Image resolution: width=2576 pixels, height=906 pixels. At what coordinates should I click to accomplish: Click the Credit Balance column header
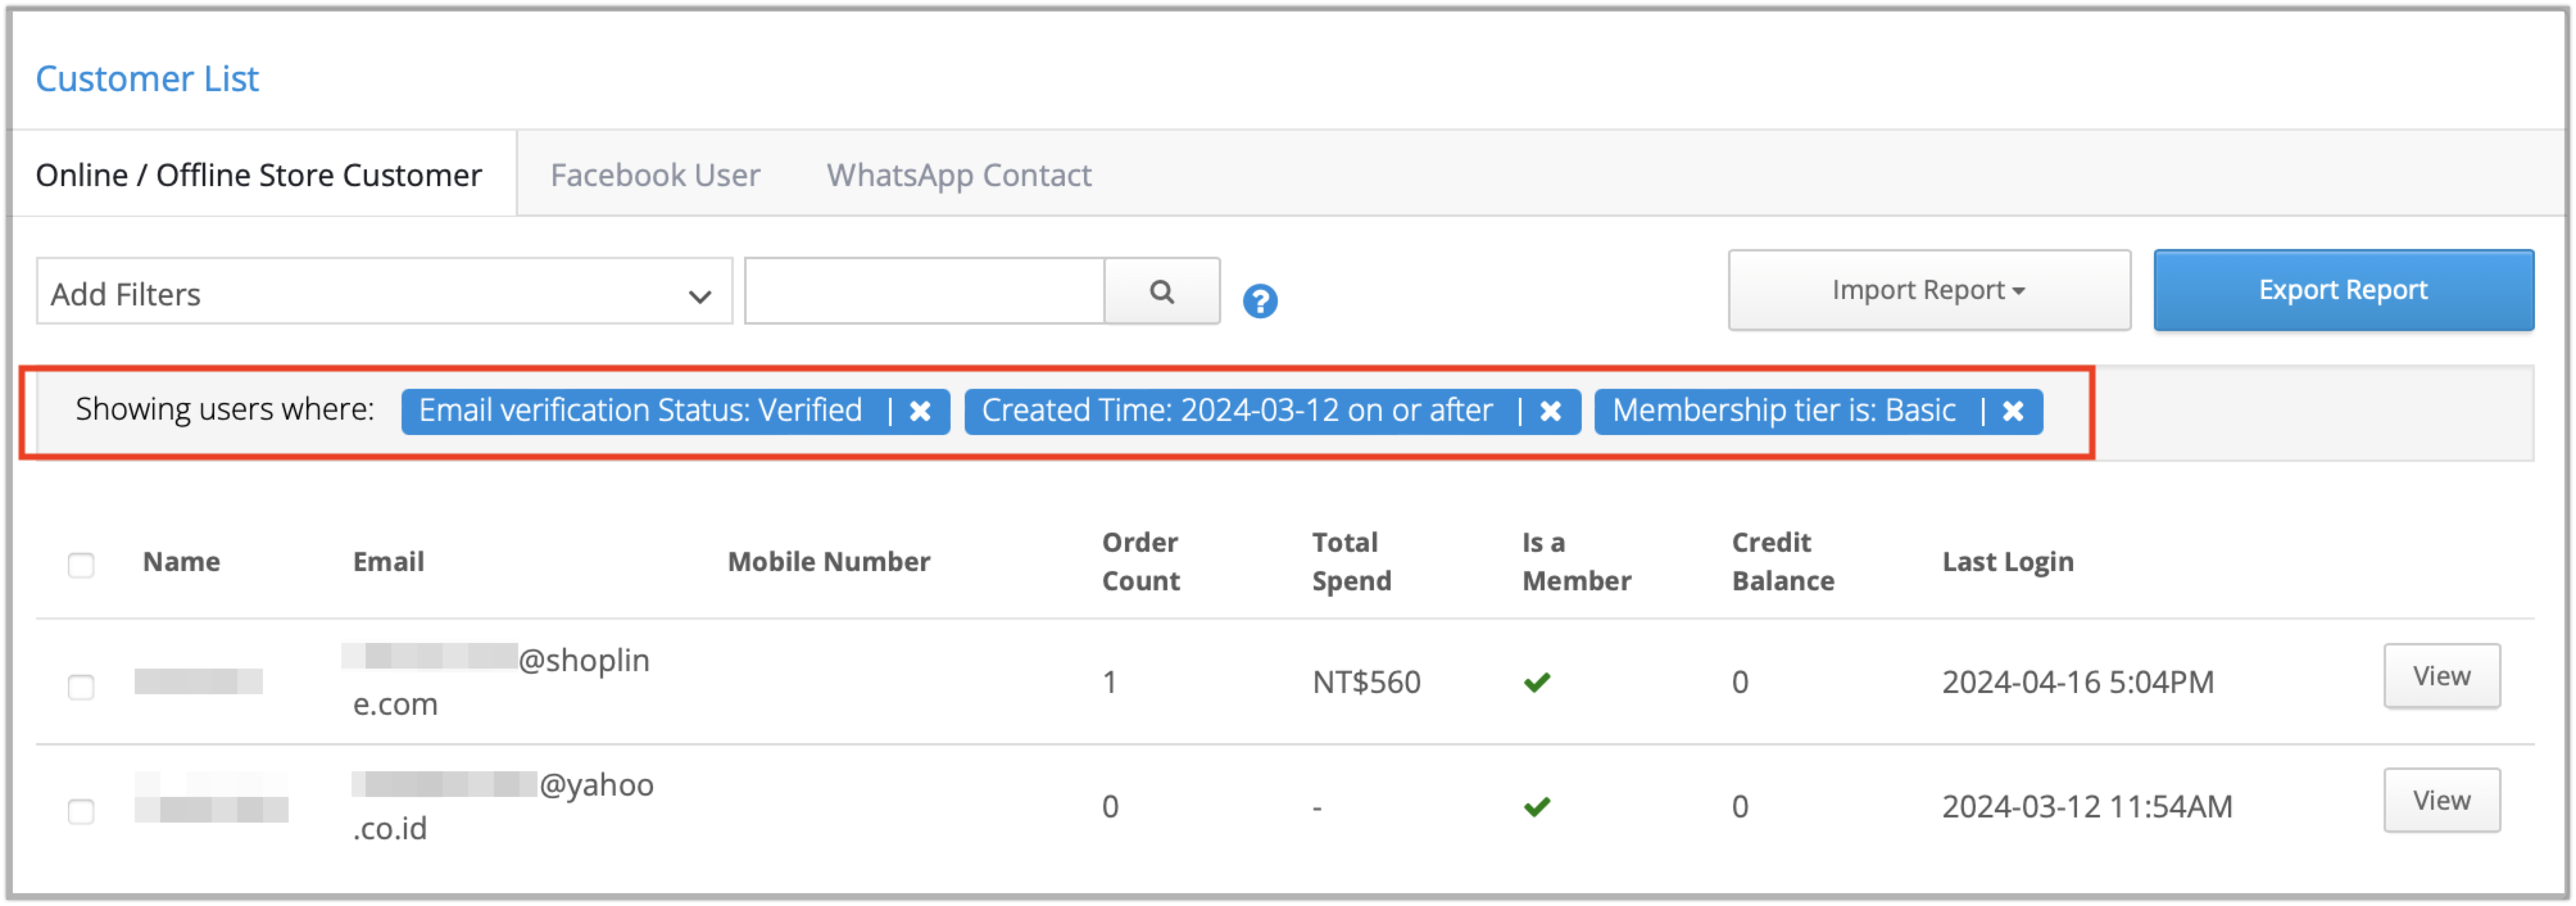point(1783,562)
